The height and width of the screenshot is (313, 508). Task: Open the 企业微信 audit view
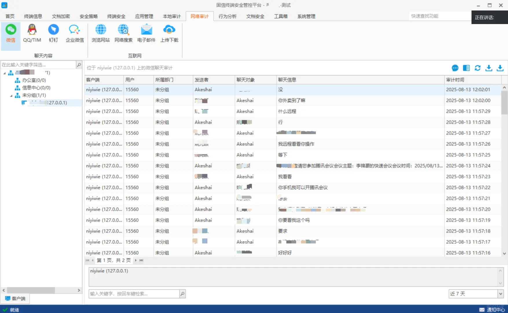(74, 33)
